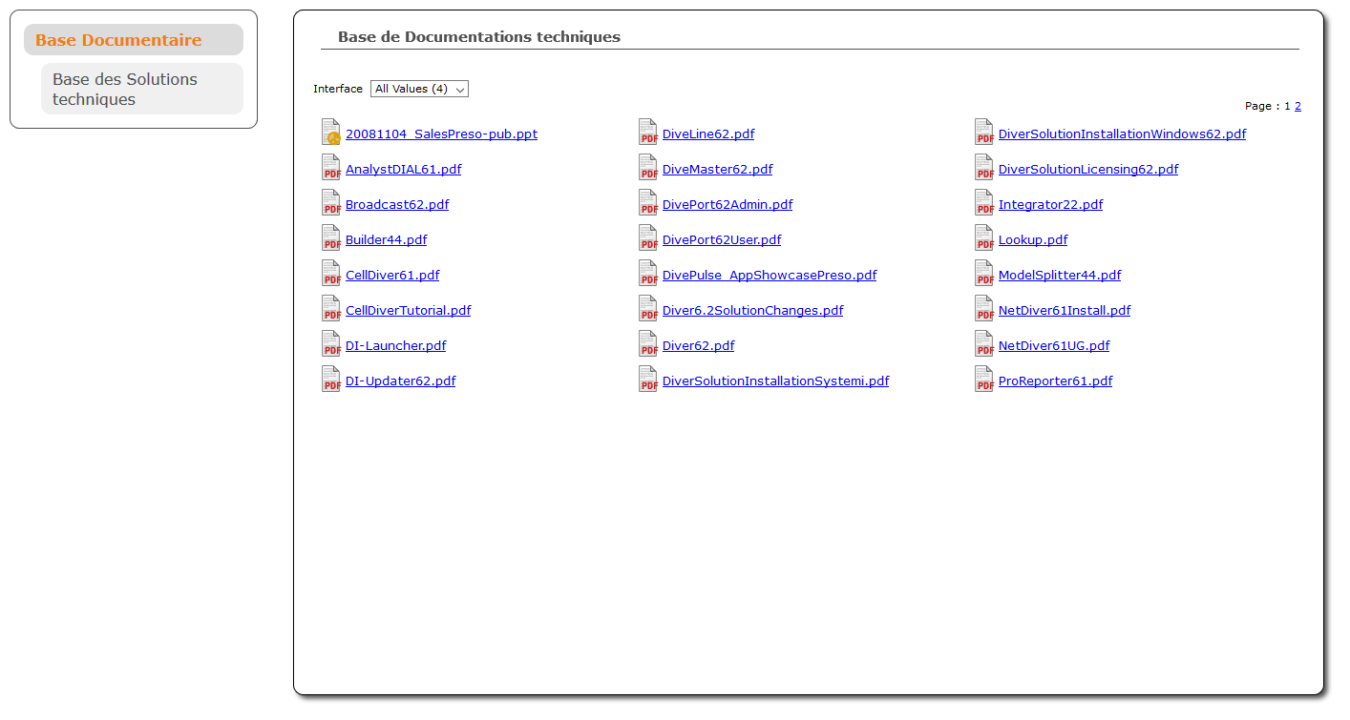The width and height of the screenshot is (1350, 720).
Task: Click the PDF icon next to DI-Launcher.pdf
Action: pyautogui.click(x=331, y=343)
